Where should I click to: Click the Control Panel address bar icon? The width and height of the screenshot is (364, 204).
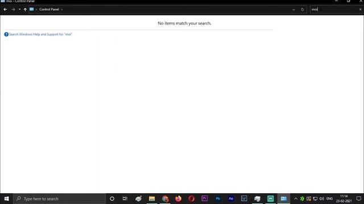[32, 9]
